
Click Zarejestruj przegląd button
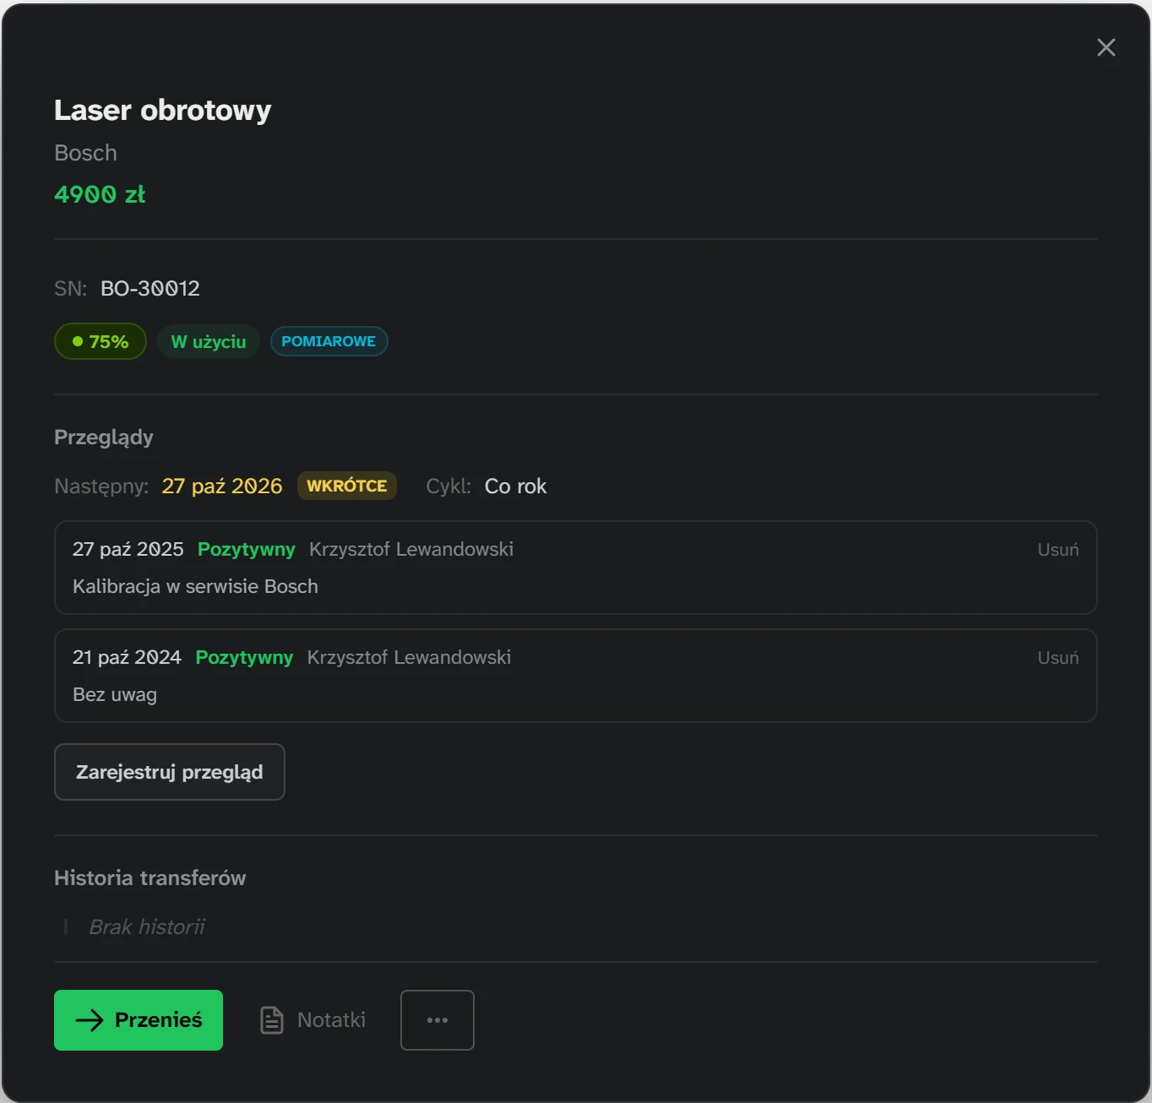(170, 772)
